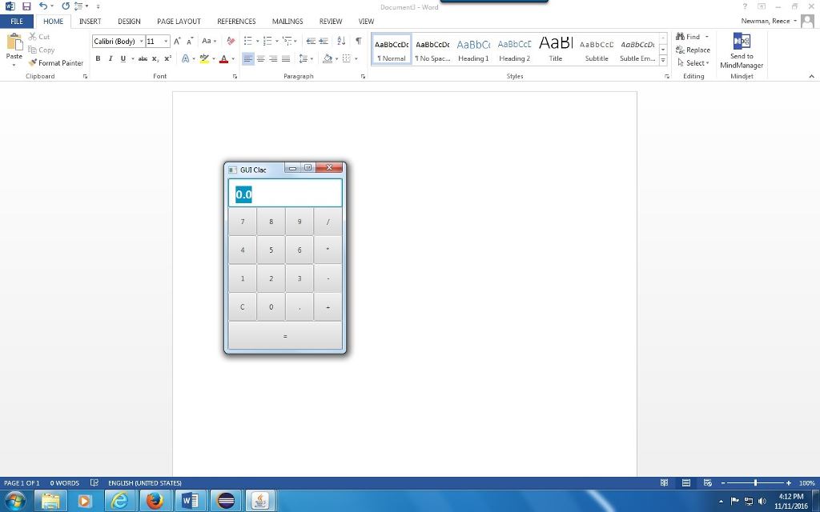This screenshot has width=820, height=512.
Task: Click the equals button in GUI Clac
Action: tap(286, 335)
